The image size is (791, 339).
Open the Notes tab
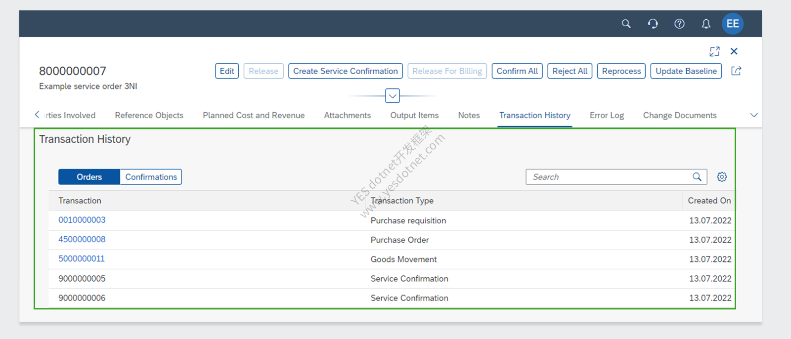pyautogui.click(x=469, y=115)
